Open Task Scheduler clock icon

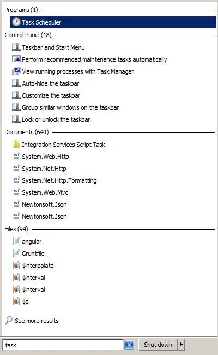coord(16,22)
